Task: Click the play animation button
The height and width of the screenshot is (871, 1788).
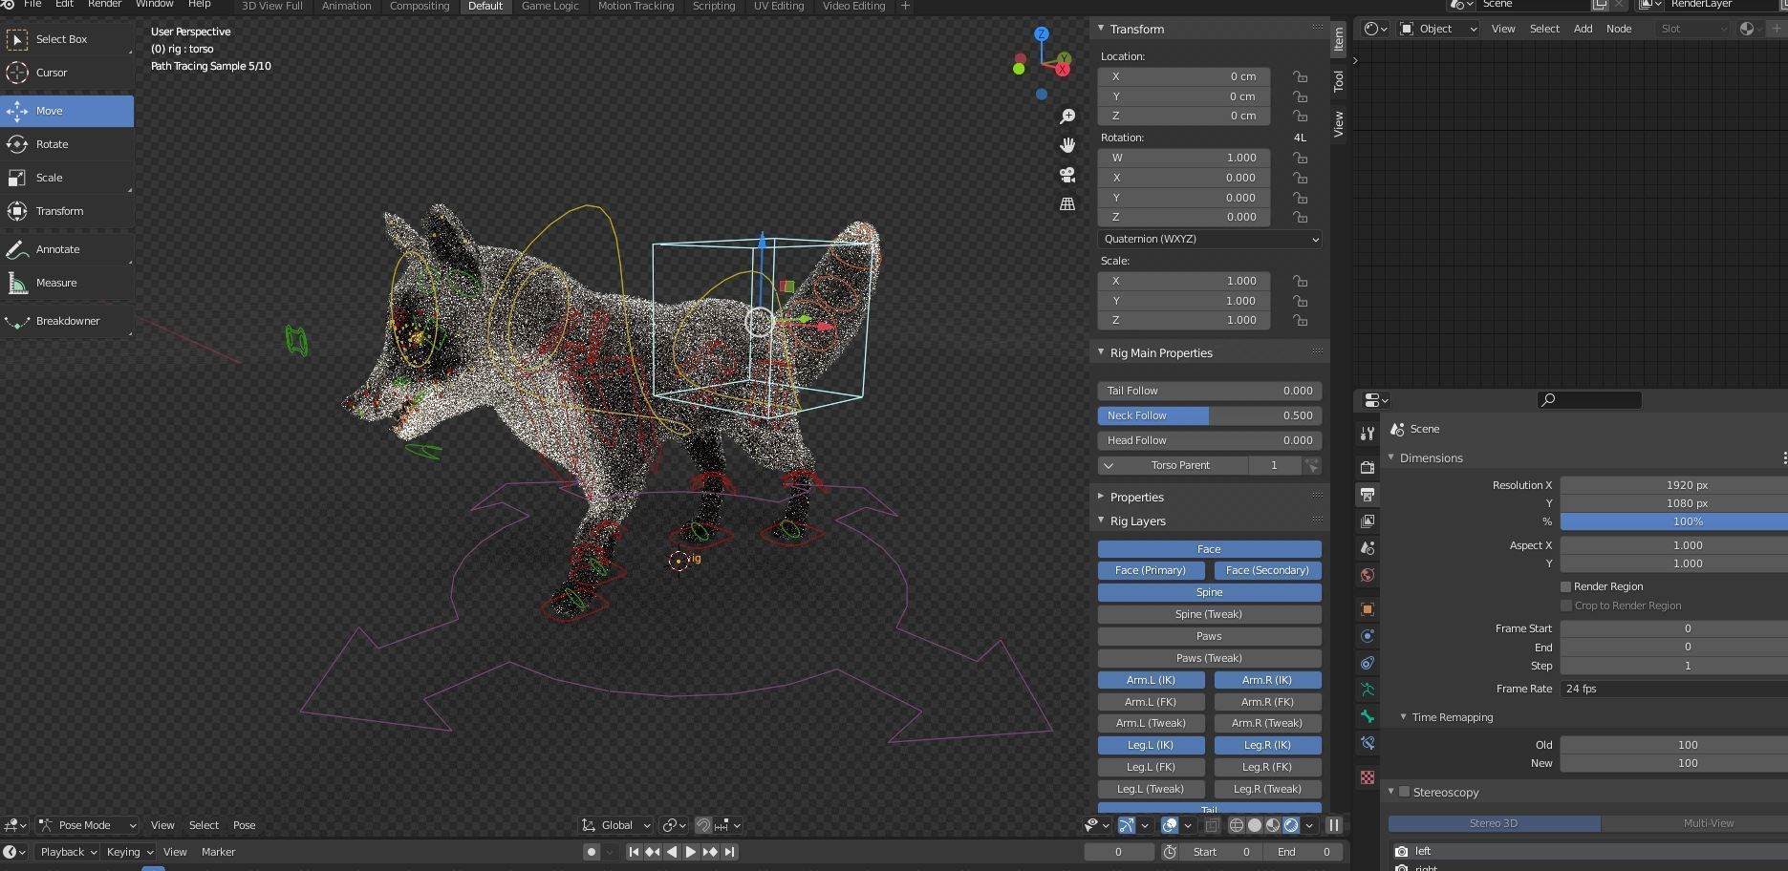Action: (690, 852)
